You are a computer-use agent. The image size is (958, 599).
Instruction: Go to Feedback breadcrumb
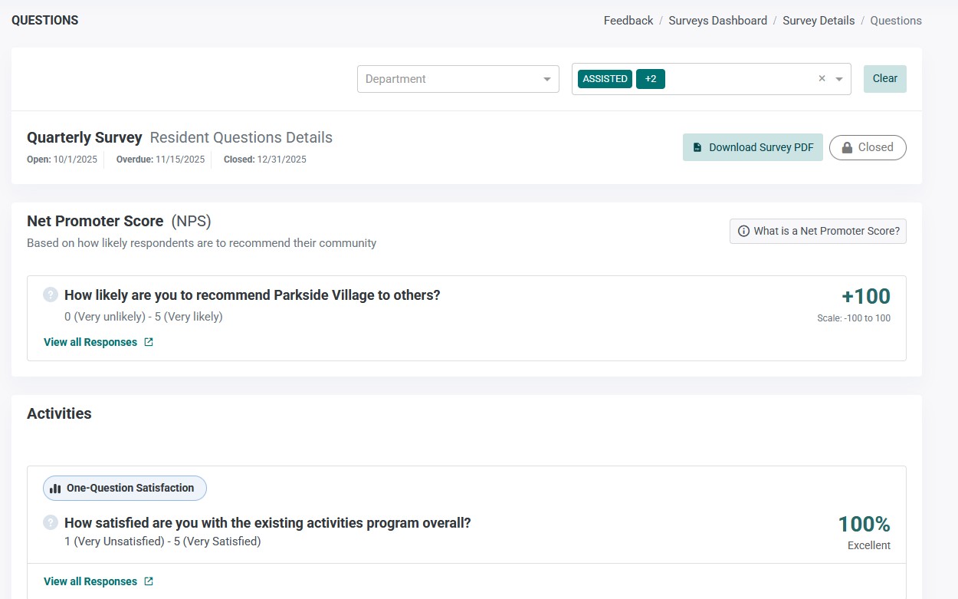pos(628,21)
